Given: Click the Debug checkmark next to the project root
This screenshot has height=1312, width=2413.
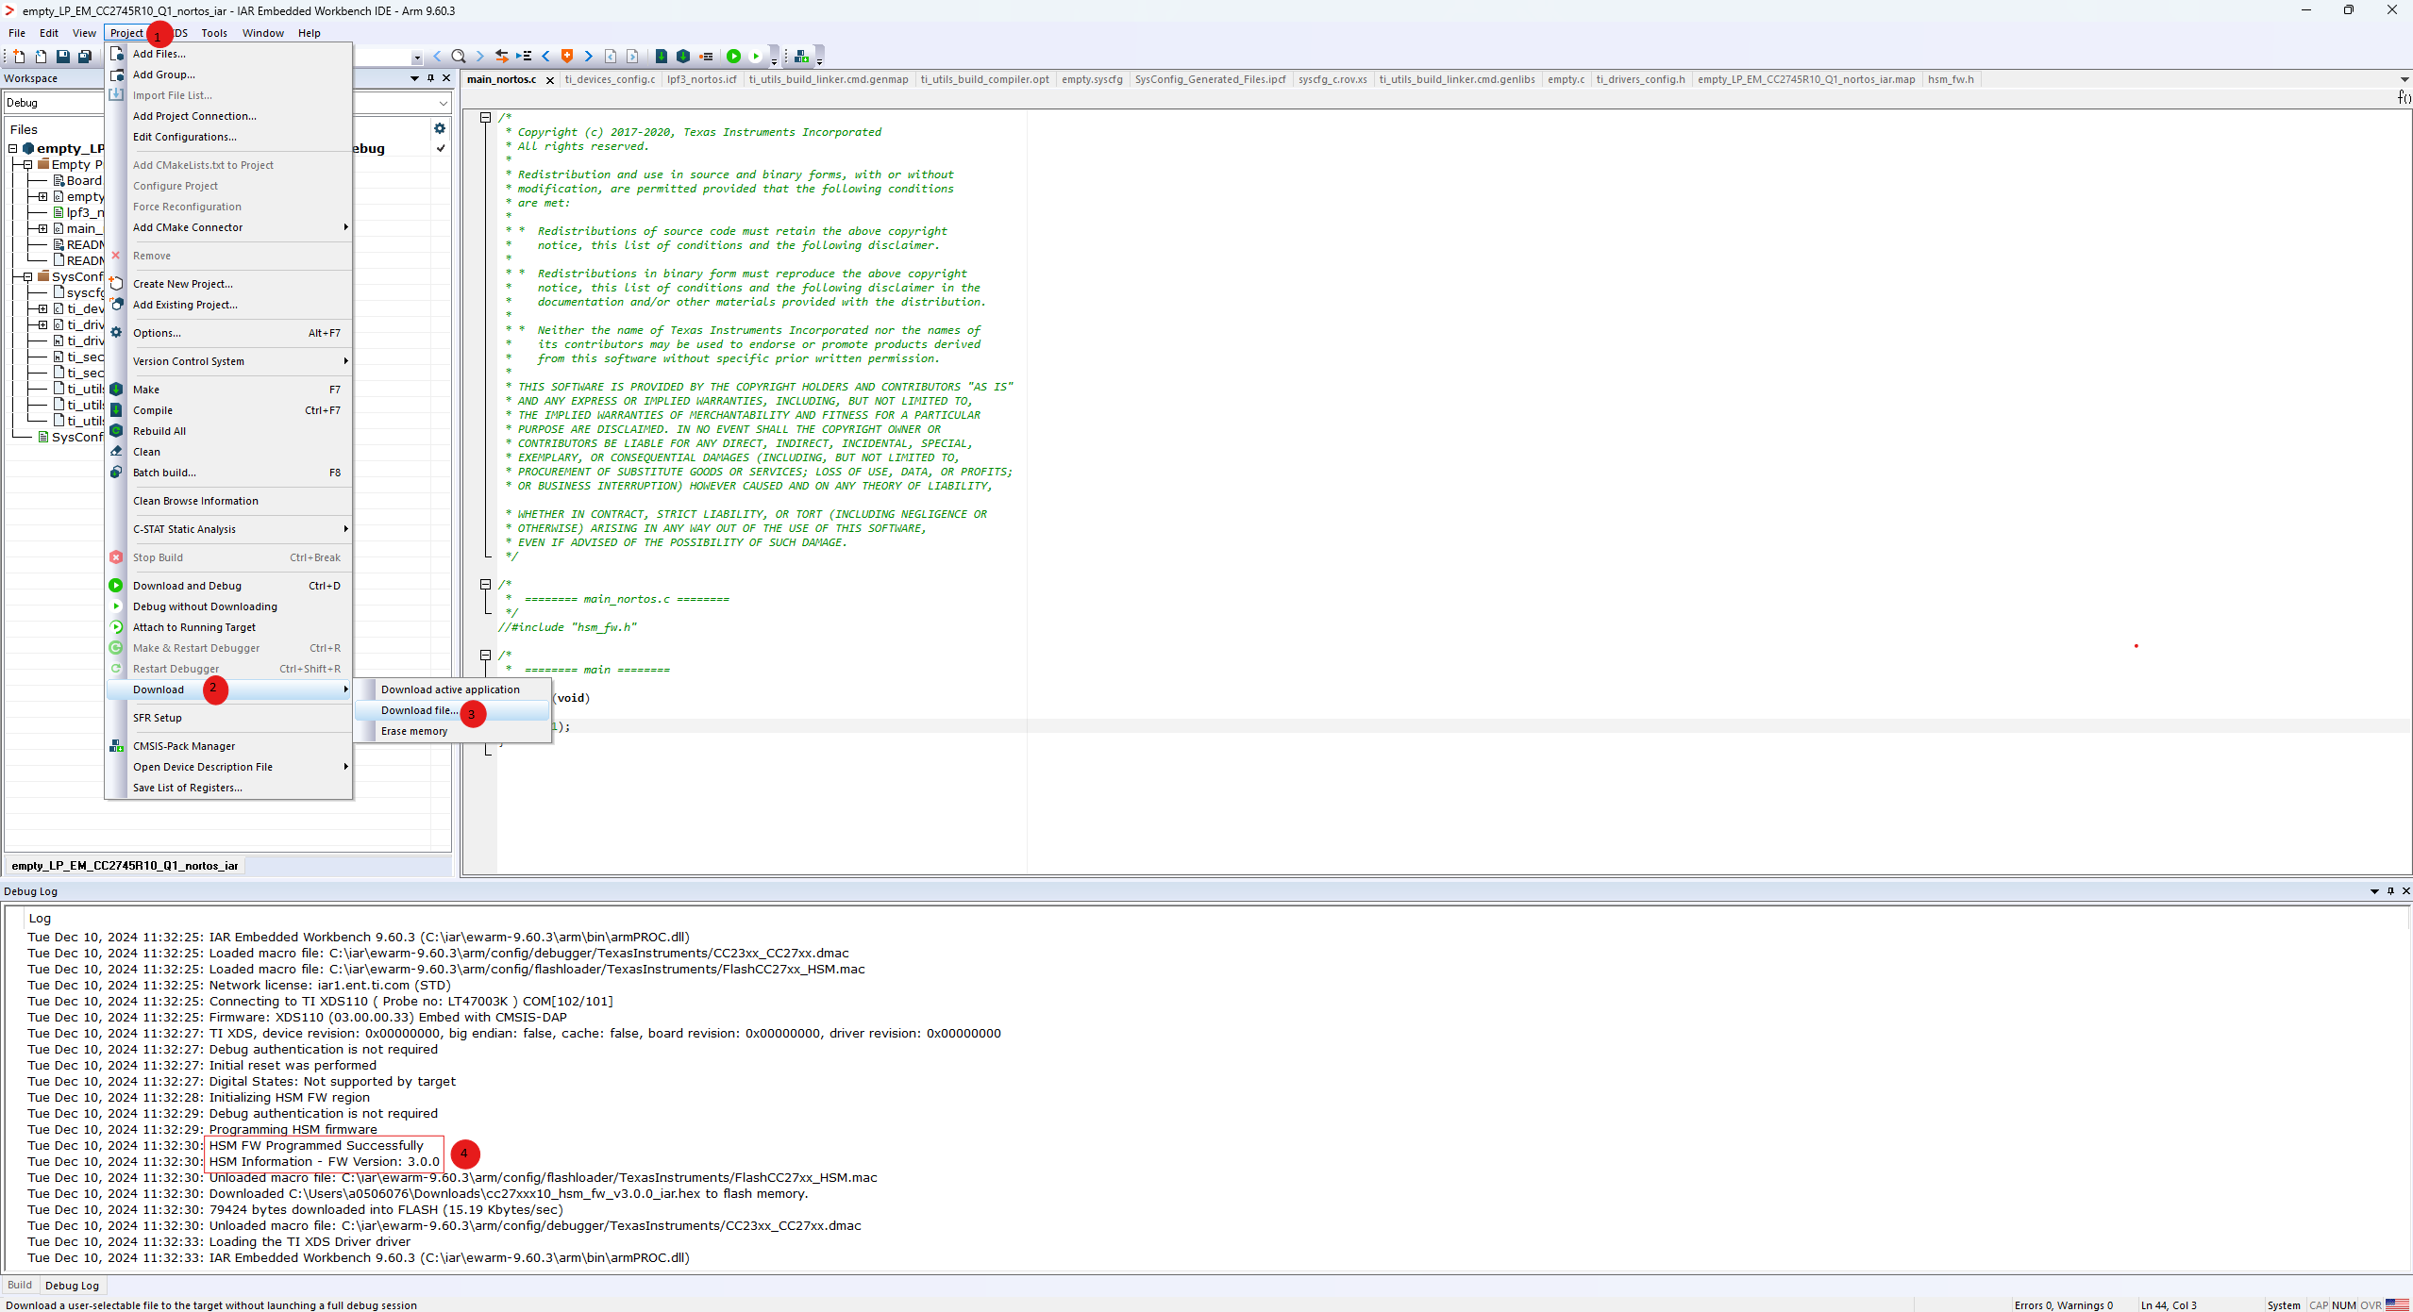Looking at the screenshot, I should [x=441, y=149].
